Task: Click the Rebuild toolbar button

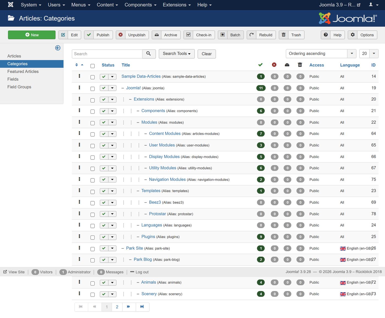Action: [261, 35]
